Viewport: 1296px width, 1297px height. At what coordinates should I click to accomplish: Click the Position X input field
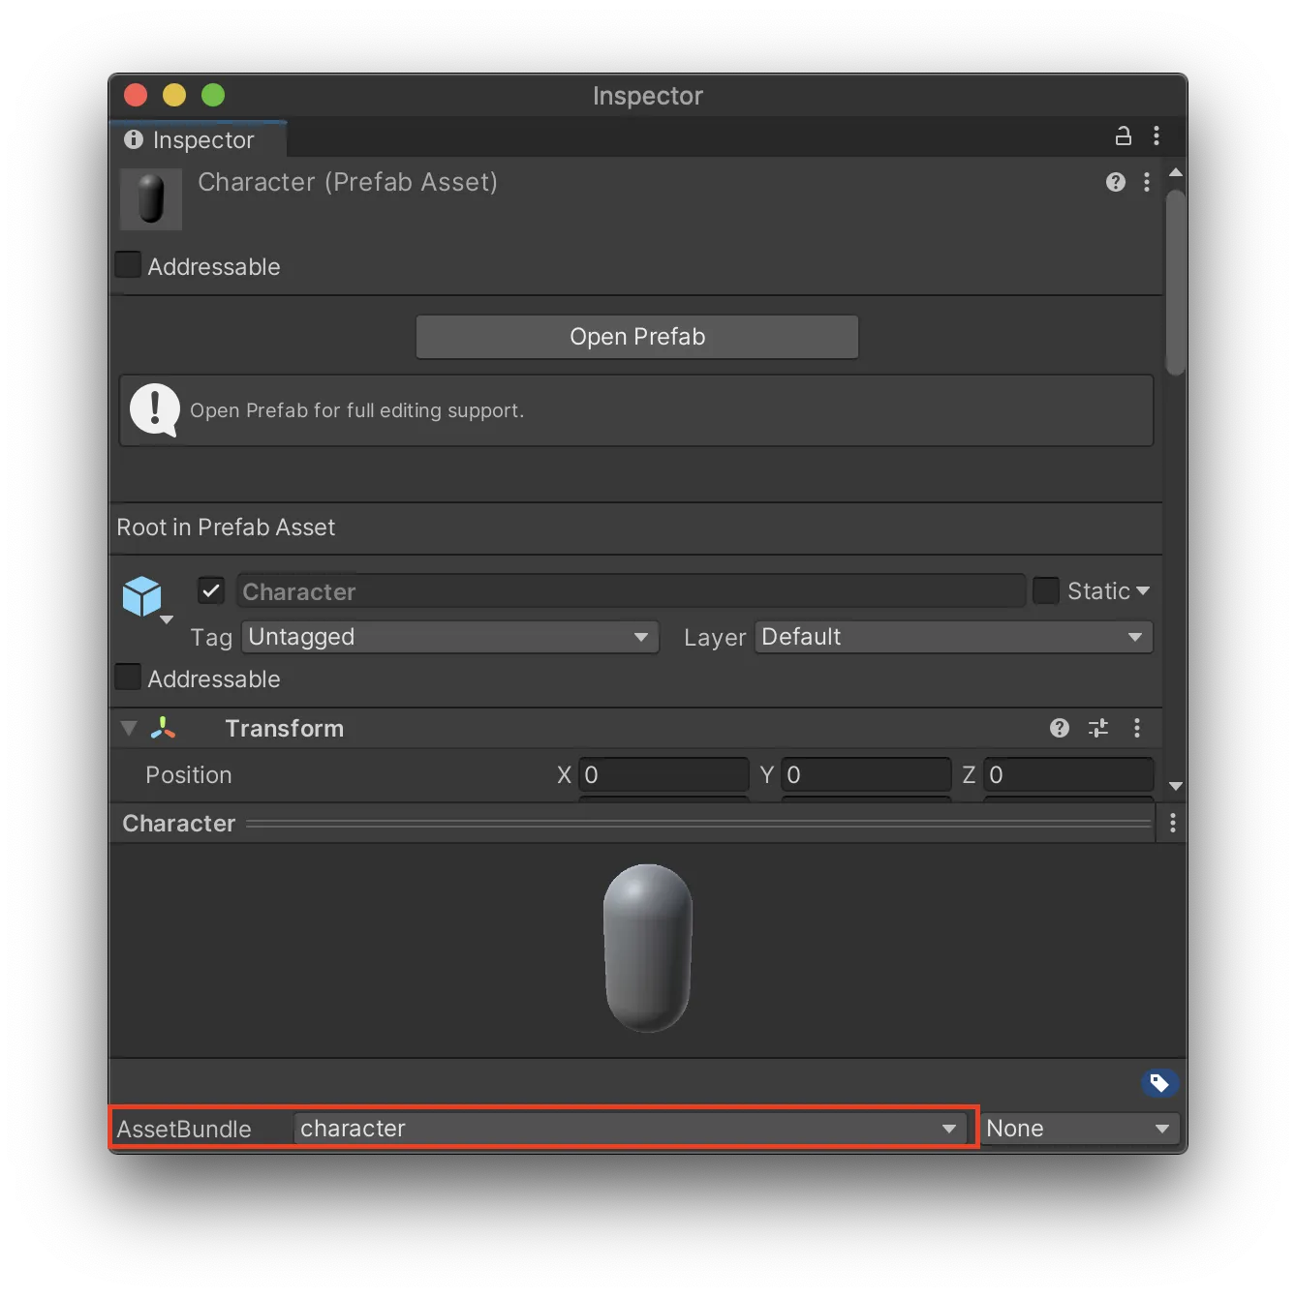(x=663, y=775)
